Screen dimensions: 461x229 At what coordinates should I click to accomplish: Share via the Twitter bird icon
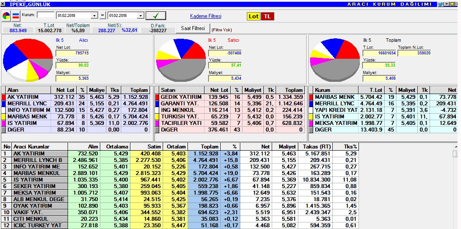tap(440, 4)
